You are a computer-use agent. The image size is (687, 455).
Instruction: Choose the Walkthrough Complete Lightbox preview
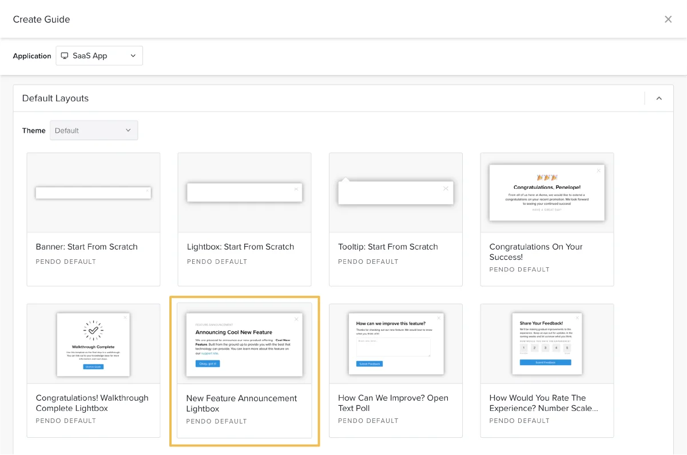pos(93,344)
